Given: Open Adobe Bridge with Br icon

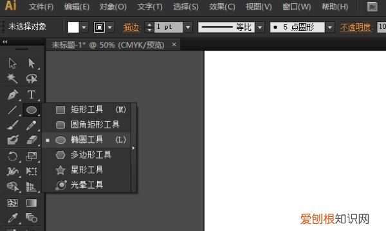Looking at the screenshot, I should [372, 6].
